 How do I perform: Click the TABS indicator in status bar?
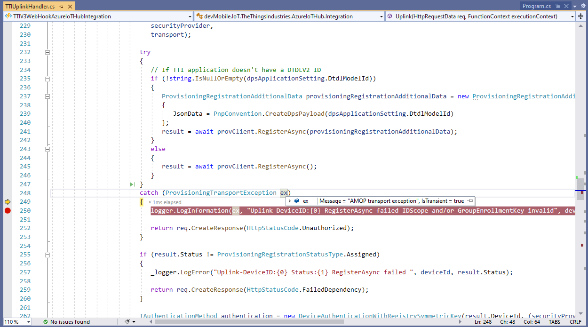[554, 322]
